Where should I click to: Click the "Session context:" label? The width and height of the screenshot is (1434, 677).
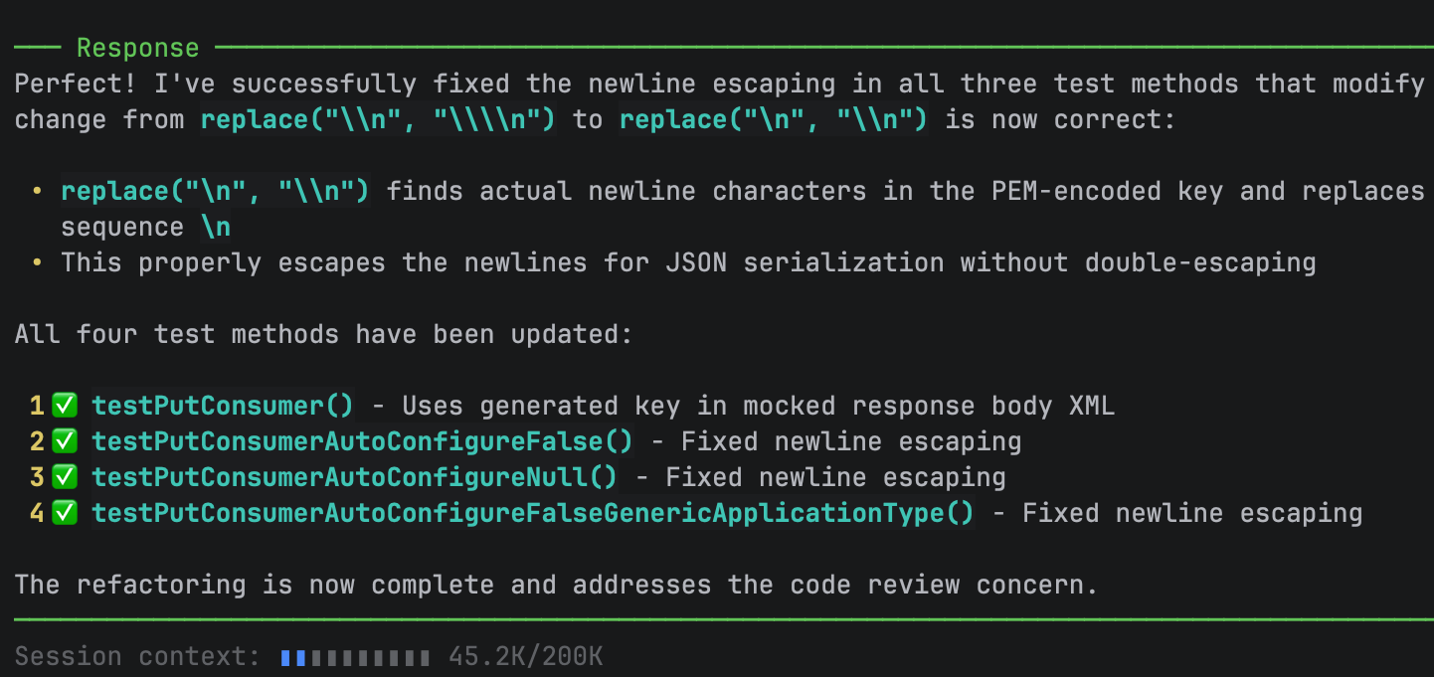[137, 657]
